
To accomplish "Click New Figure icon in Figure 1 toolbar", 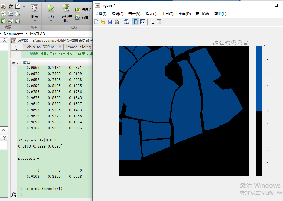I will click(x=96, y=22).
